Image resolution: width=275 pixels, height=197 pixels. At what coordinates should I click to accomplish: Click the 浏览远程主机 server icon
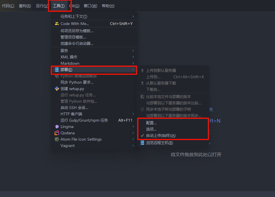[142, 143]
